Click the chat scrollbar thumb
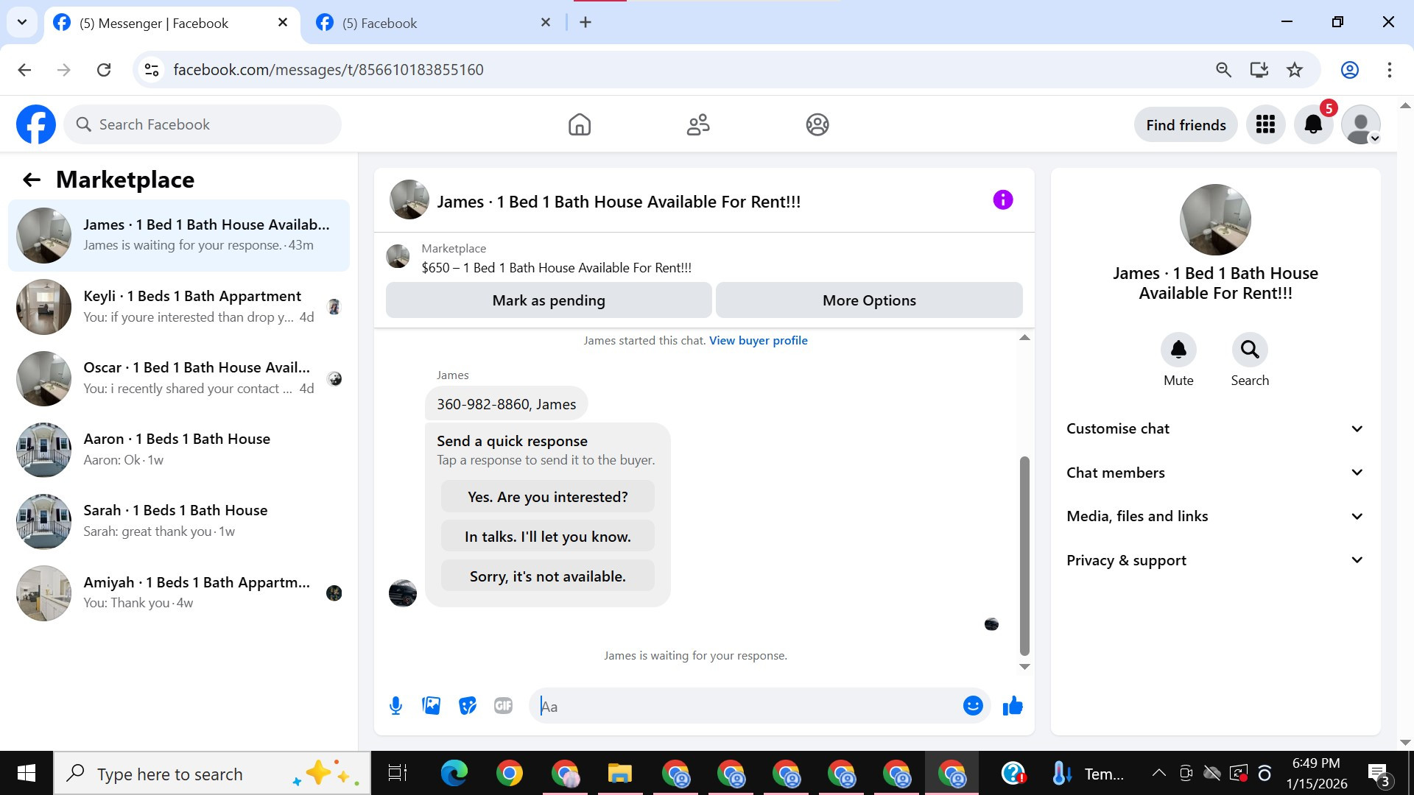Viewport: 1414px width, 795px height. 1024,556
